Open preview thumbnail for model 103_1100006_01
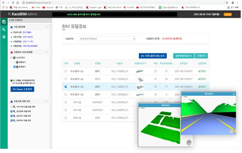 tap(140, 79)
